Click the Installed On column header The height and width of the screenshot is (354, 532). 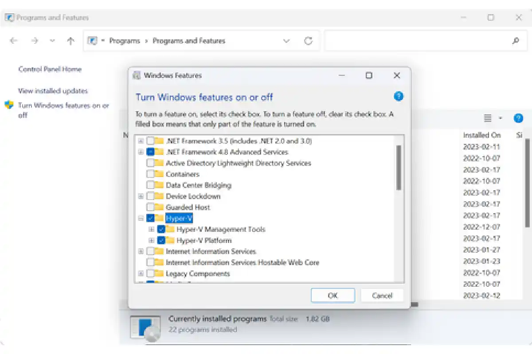(482, 135)
